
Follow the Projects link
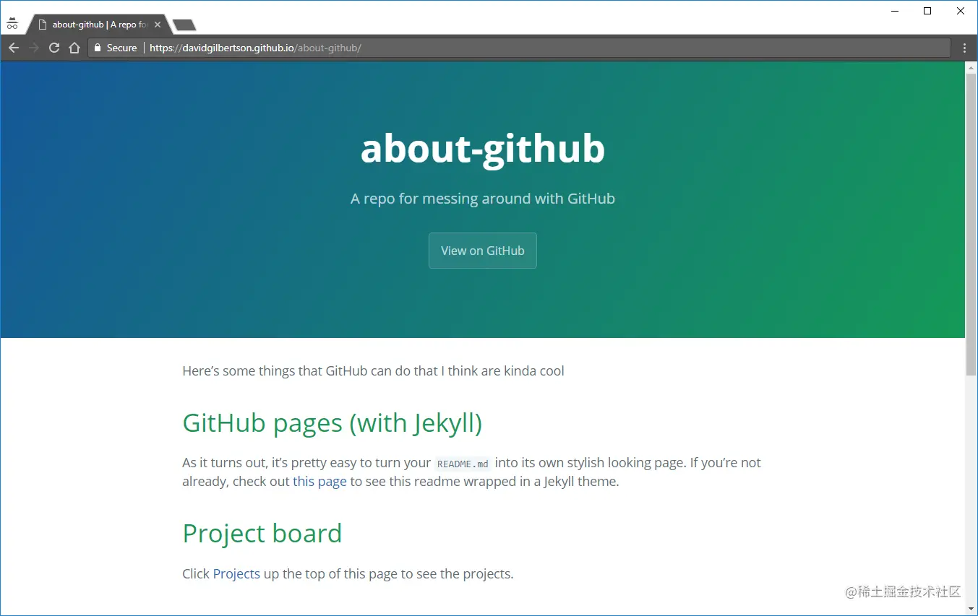point(236,574)
